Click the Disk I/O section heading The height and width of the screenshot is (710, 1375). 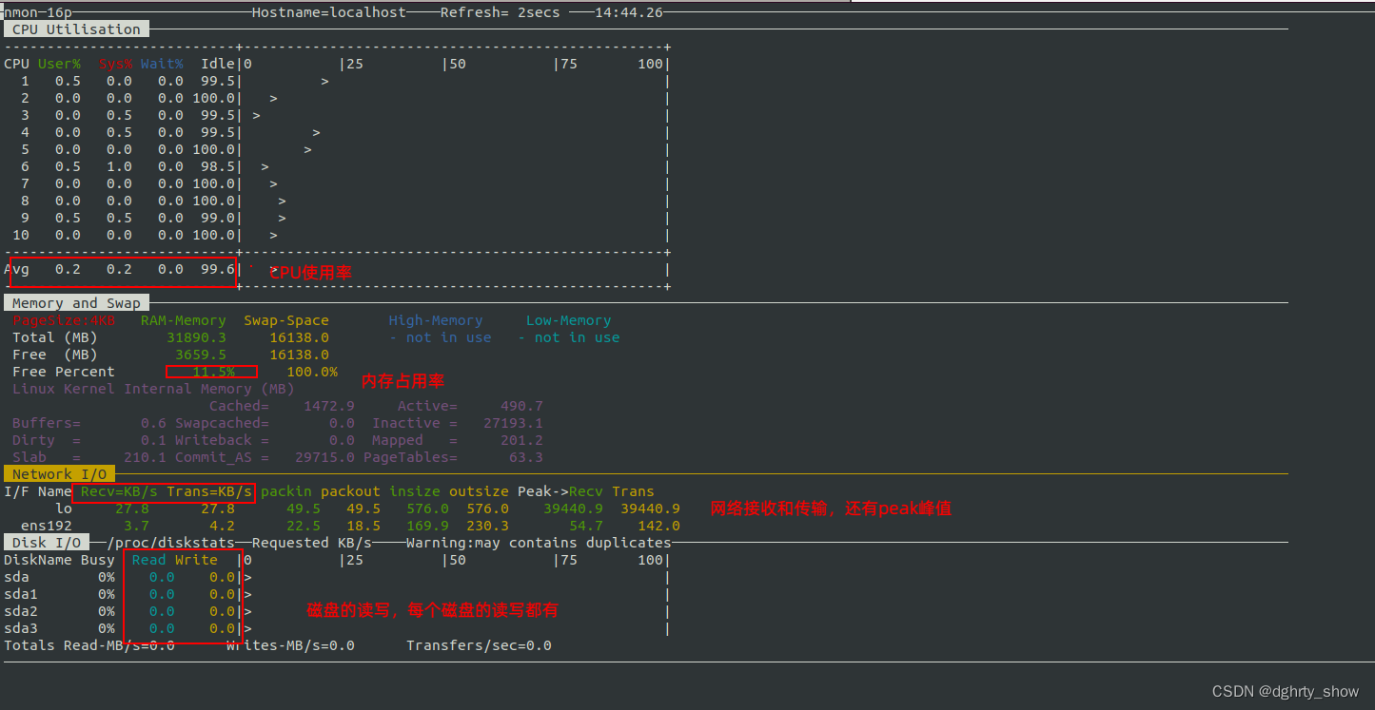tap(47, 543)
